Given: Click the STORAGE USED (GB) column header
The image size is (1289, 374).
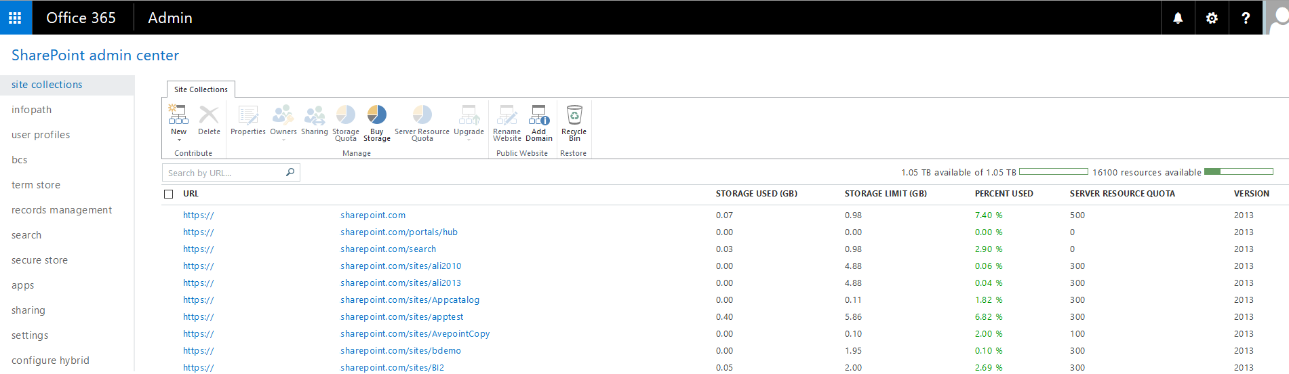Looking at the screenshot, I should tap(756, 194).
